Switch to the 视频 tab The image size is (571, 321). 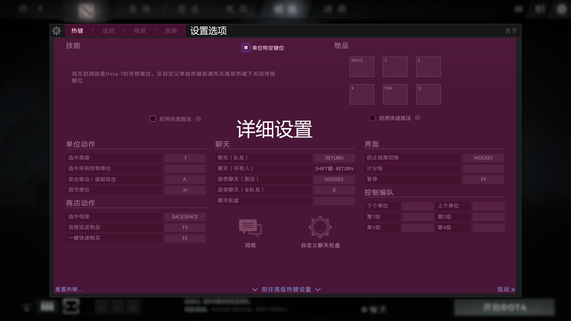click(139, 31)
